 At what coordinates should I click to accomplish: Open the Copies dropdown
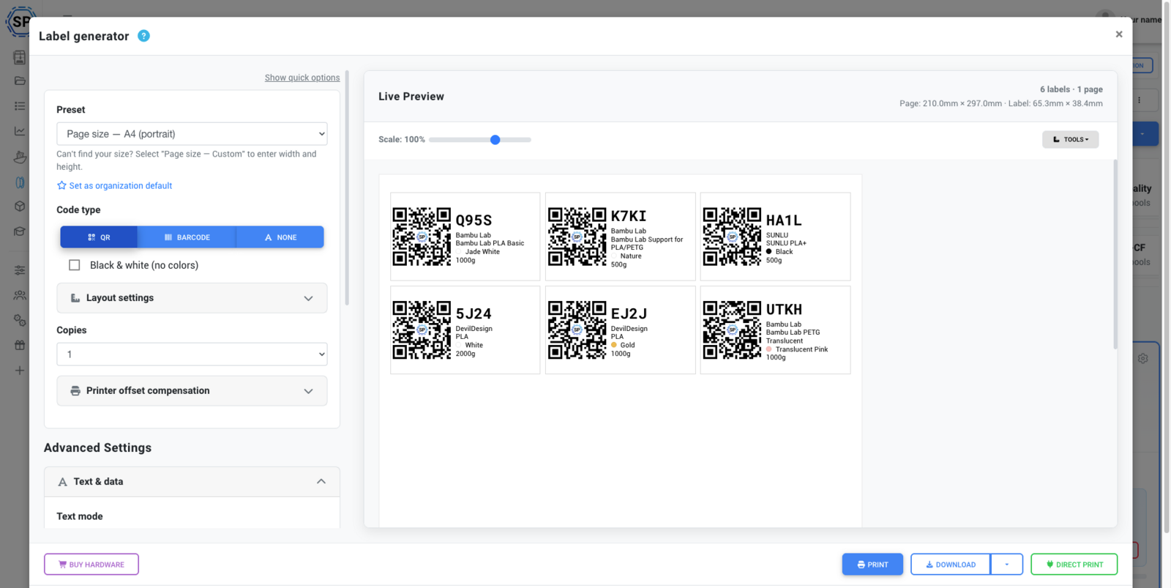point(192,354)
